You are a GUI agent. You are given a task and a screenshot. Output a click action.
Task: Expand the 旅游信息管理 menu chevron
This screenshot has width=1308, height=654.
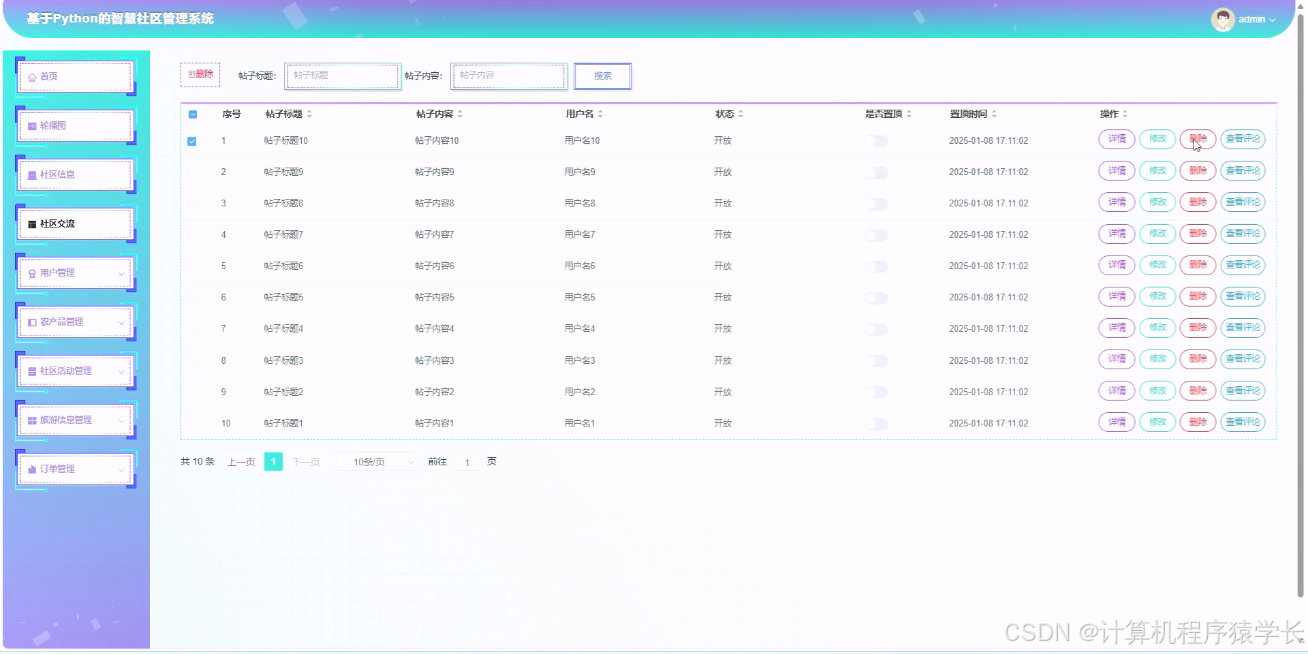click(x=121, y=421)
